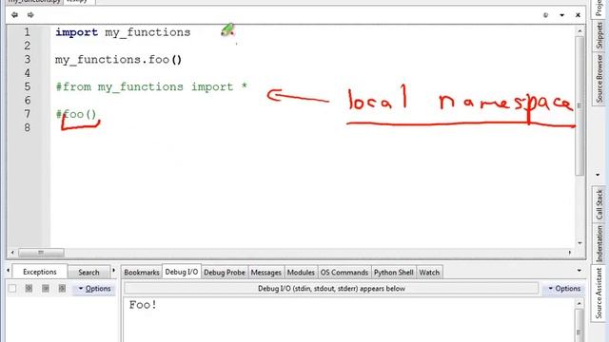Open the Debug Probe tab
The image size is (609, 342).
coord(225,273)
